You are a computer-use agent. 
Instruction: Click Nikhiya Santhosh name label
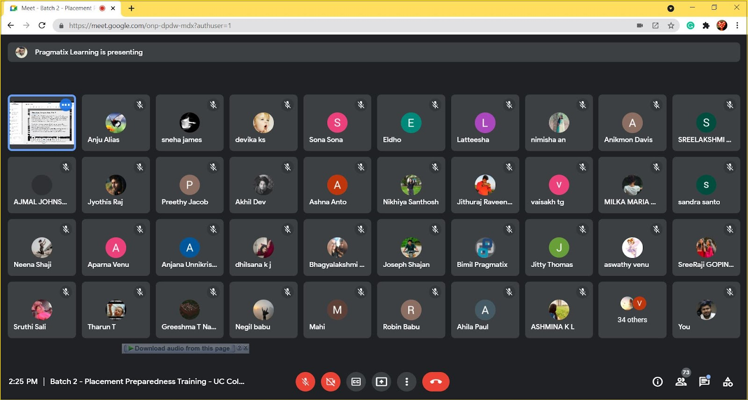pos(410,202)
